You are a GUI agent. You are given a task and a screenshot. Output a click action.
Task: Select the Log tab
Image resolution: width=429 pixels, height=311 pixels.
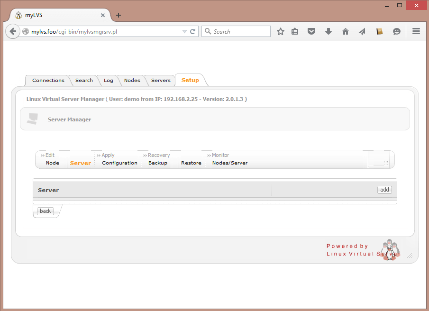(x=109, y=81)
